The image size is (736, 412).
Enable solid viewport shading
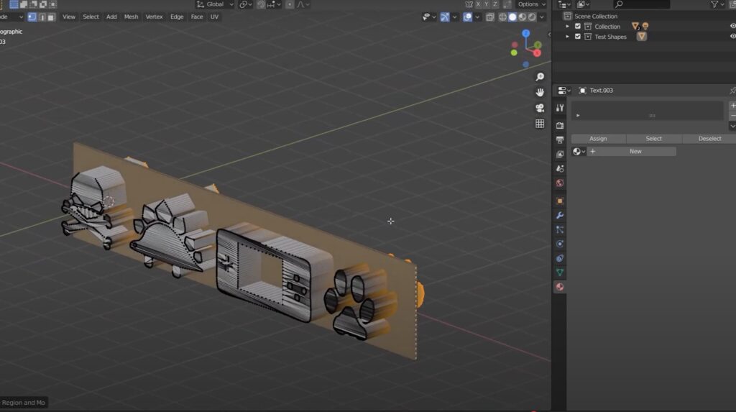pyautogui.click(x=512, y=17)
